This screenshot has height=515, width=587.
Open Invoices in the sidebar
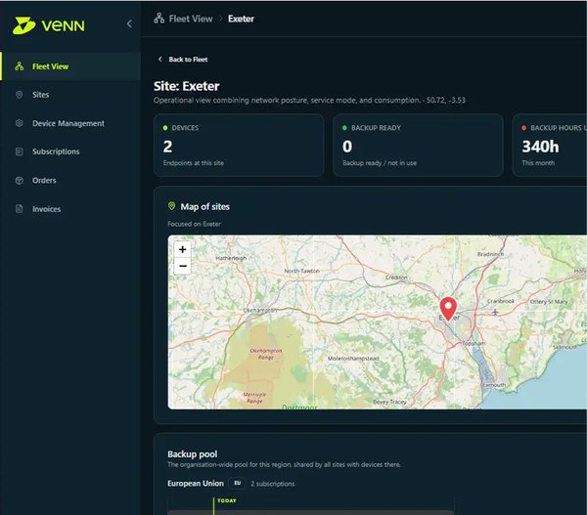[70, 209]
